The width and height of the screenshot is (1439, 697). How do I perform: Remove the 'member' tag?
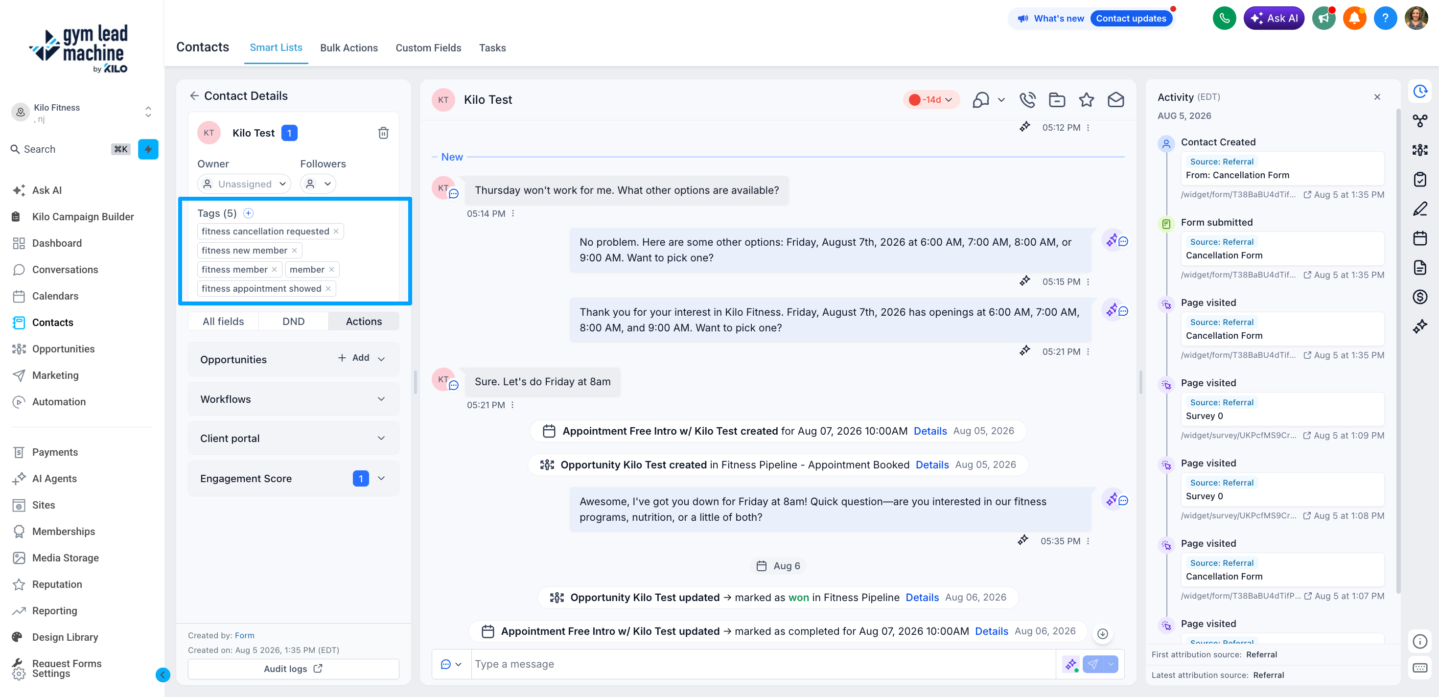[x=332, y=270]
